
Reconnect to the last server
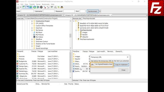pyautogui.click(x=48, y=7)
